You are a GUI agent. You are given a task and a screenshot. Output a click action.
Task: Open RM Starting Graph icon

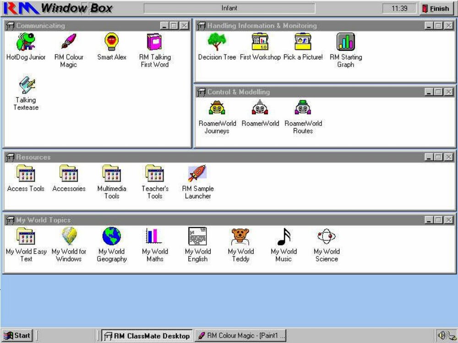346,42
